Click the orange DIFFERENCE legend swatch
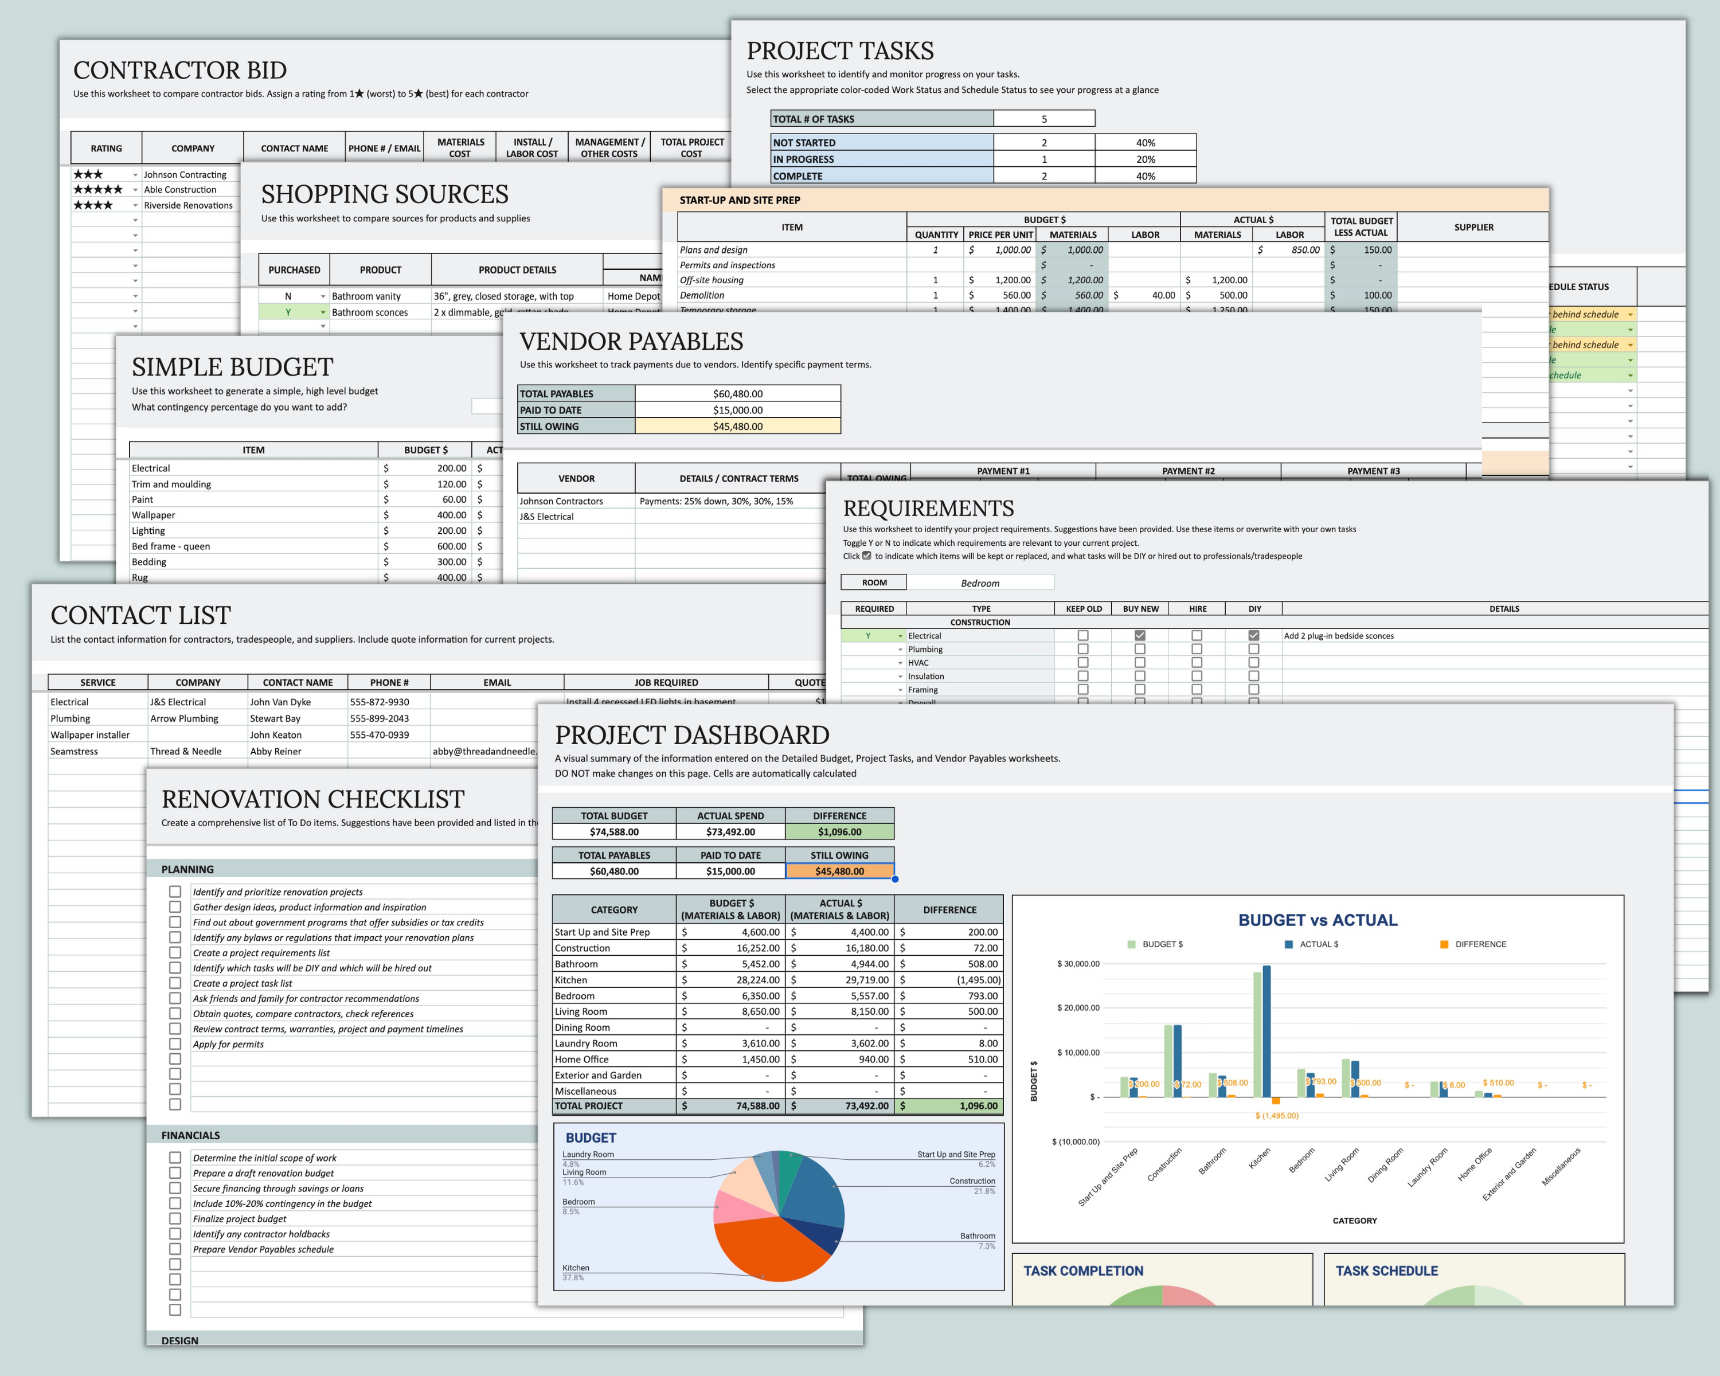The image size is (1720, 1376). (1444, 944)
